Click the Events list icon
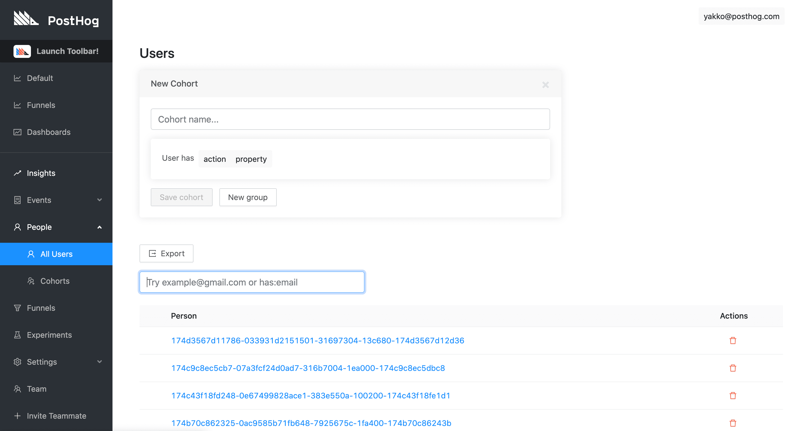The width and height of the screenshot is (810, 431). click(18, 200)
